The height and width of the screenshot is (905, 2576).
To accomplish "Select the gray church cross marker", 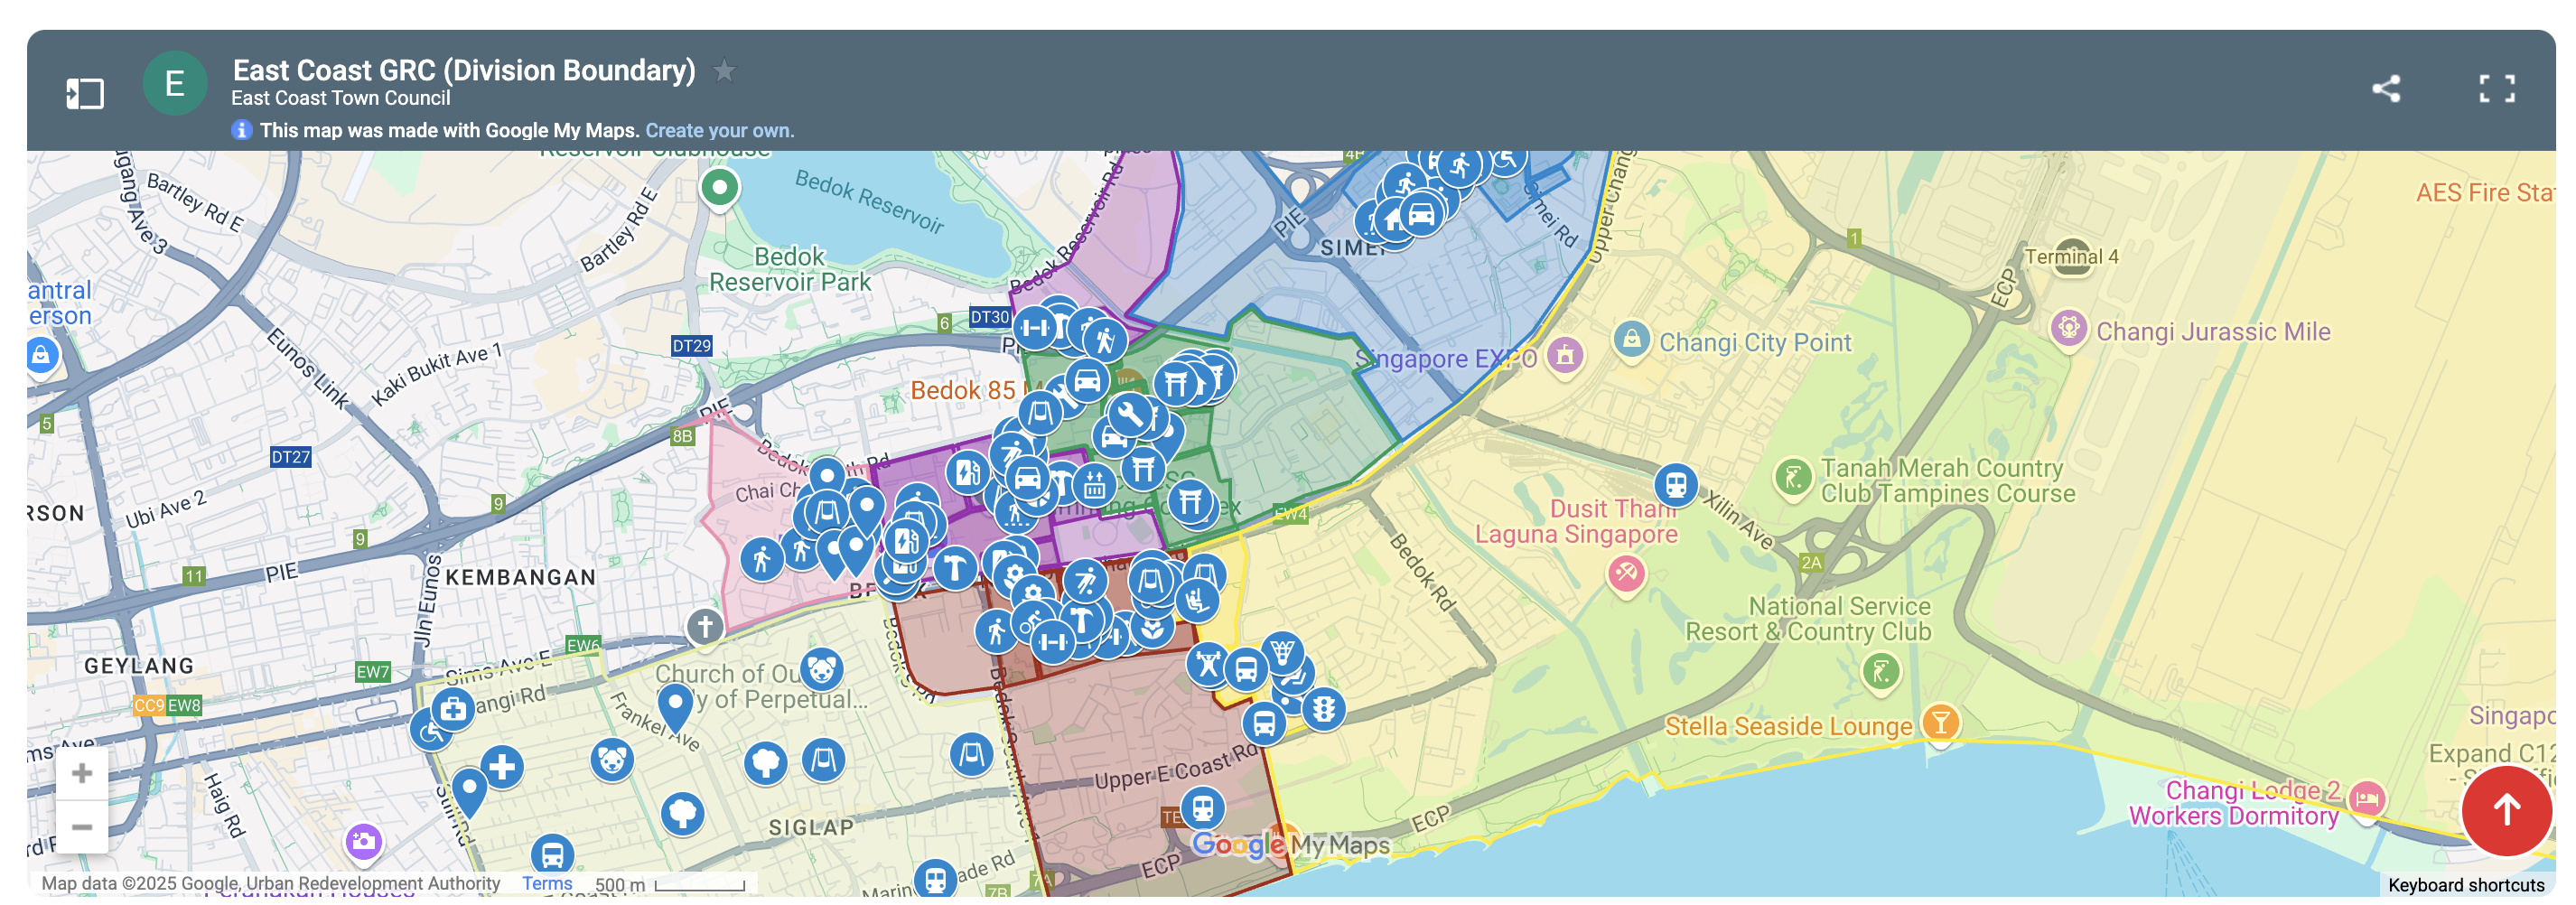I will click(x=705, y=627).
